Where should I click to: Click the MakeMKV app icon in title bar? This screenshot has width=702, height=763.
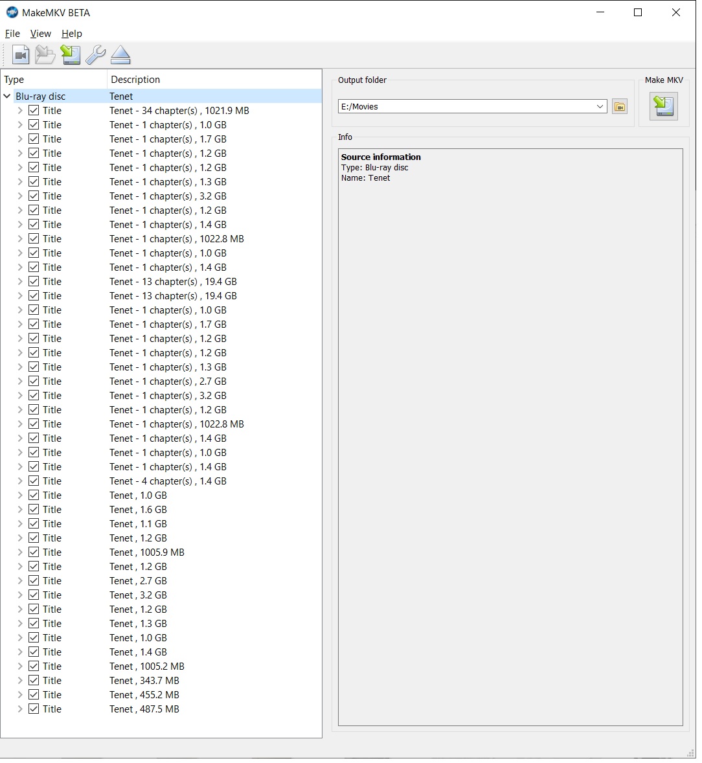click(12, 13)
